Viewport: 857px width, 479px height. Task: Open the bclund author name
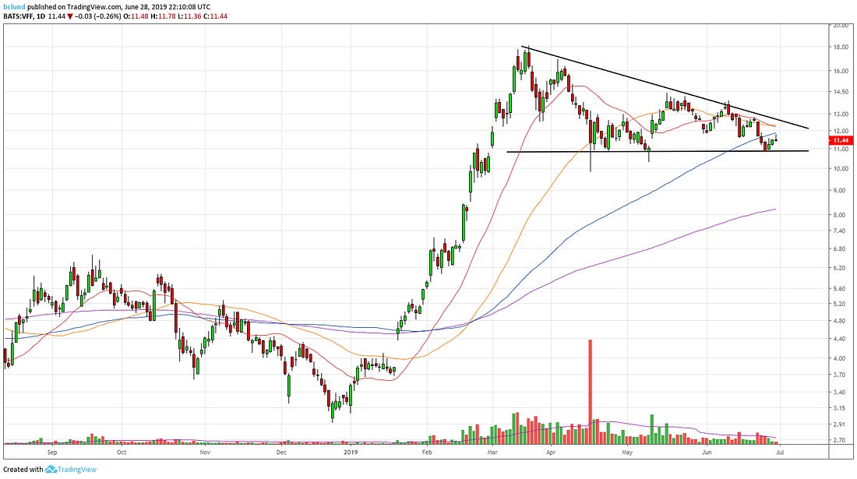[12, 7]
